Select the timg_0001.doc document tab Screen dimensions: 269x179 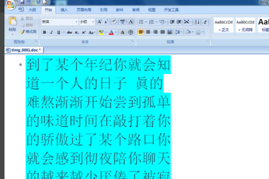[24, 50]
